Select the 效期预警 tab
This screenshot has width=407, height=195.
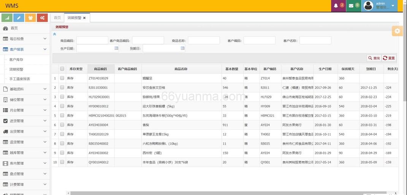(74, 18)
